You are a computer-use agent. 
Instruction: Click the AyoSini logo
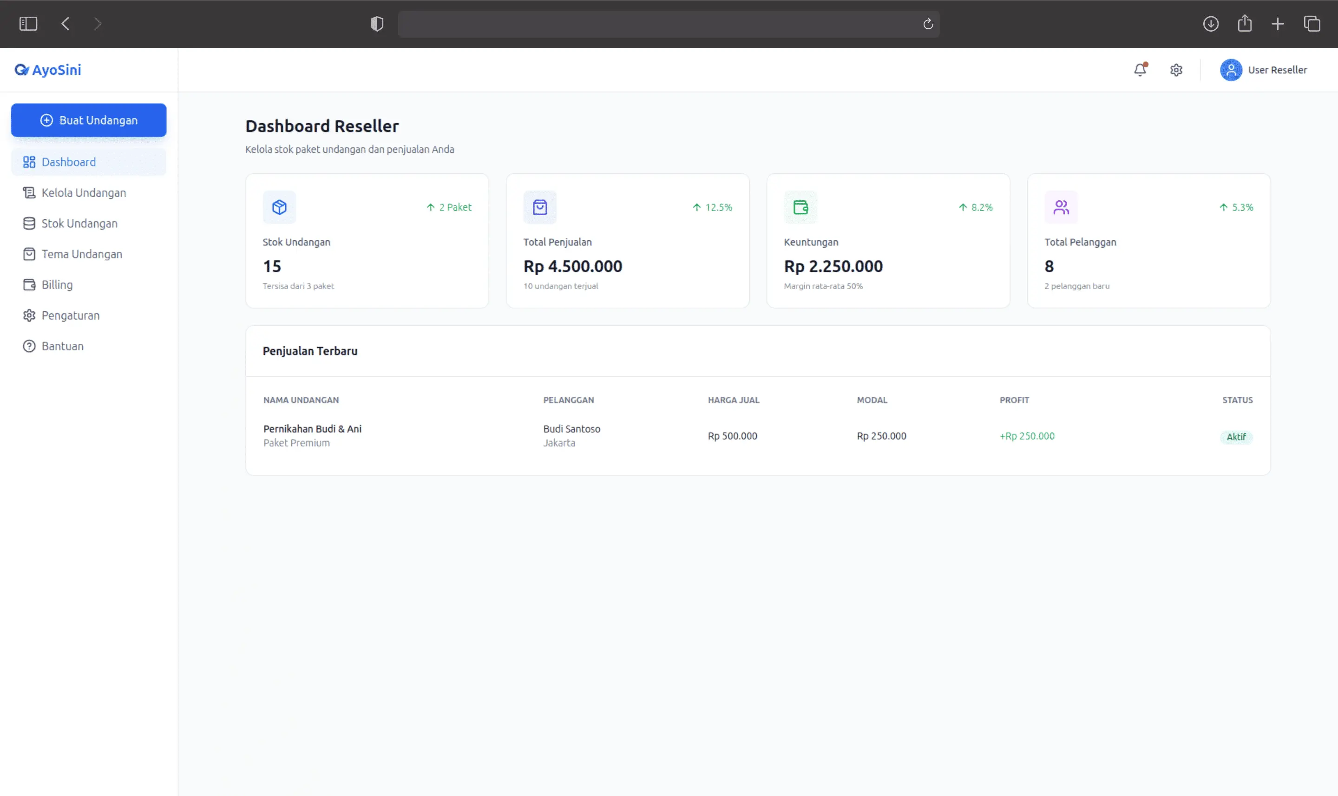[47, 69]
